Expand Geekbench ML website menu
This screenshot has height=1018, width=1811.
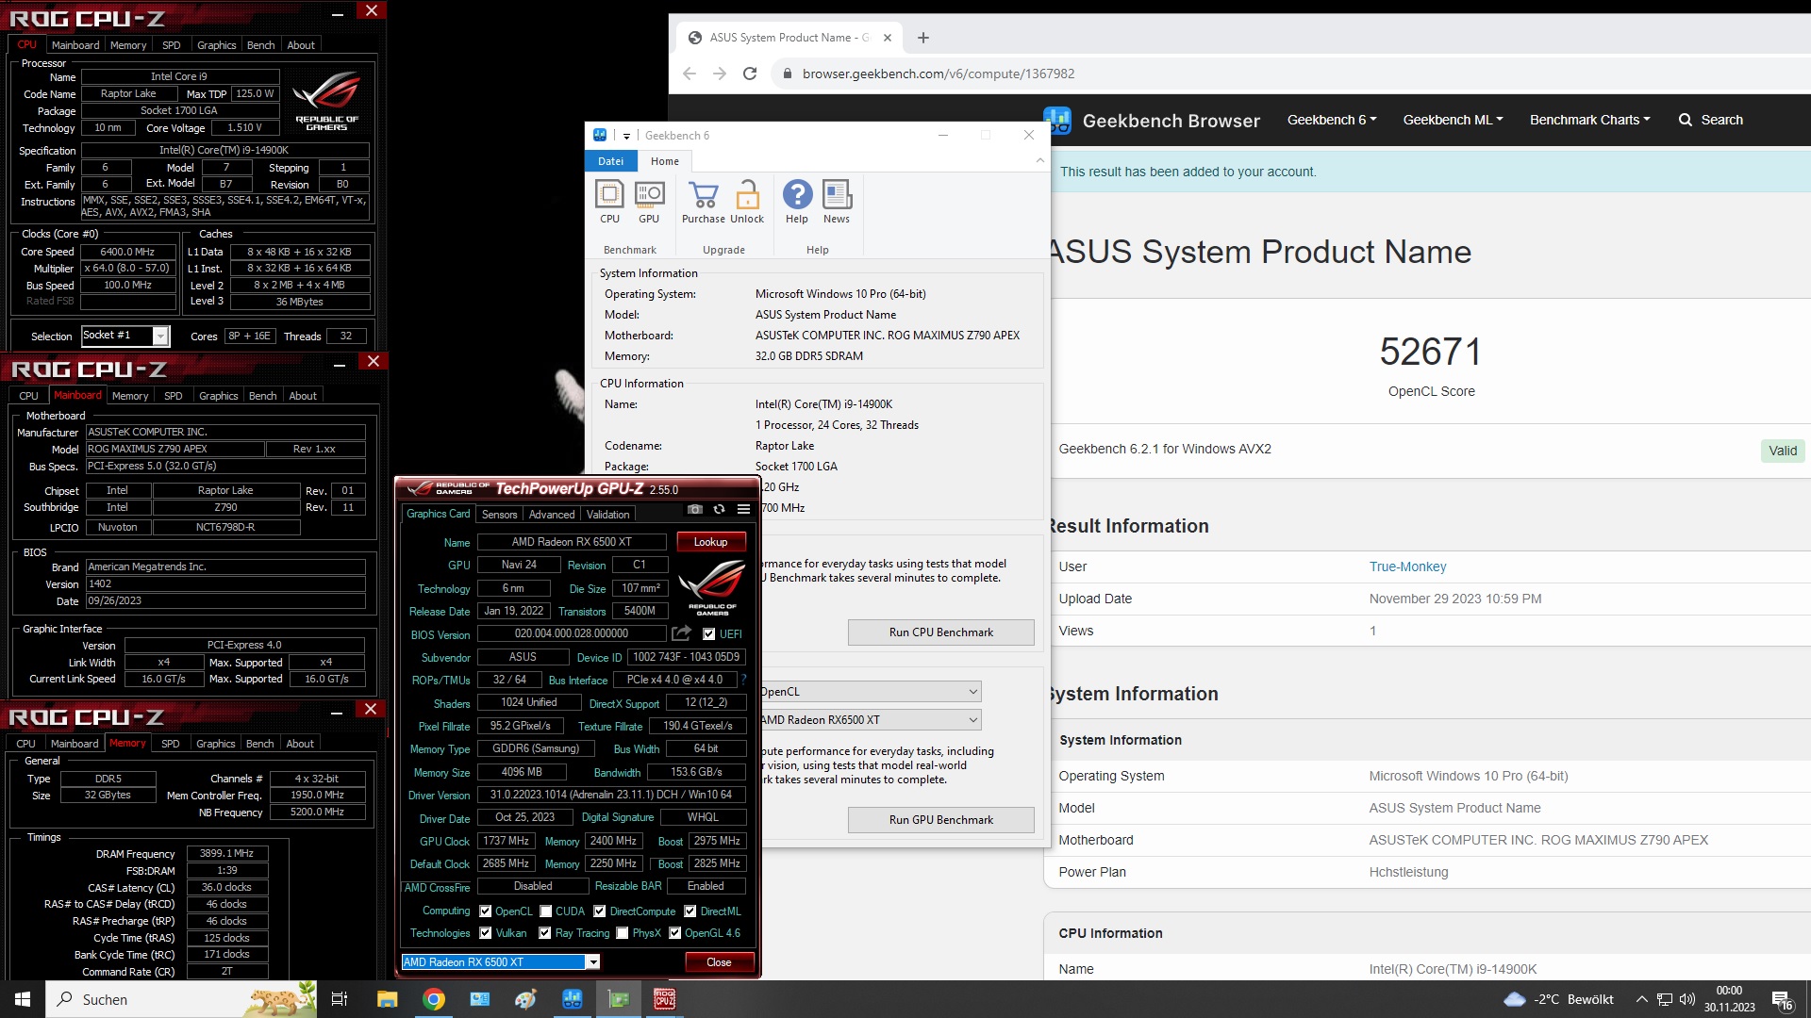(x=1453, y=120)
